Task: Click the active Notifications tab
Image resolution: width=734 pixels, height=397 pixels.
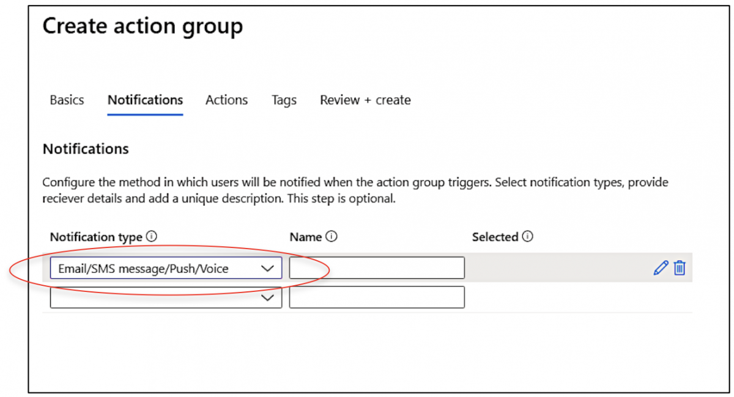Action: [145, 100]
